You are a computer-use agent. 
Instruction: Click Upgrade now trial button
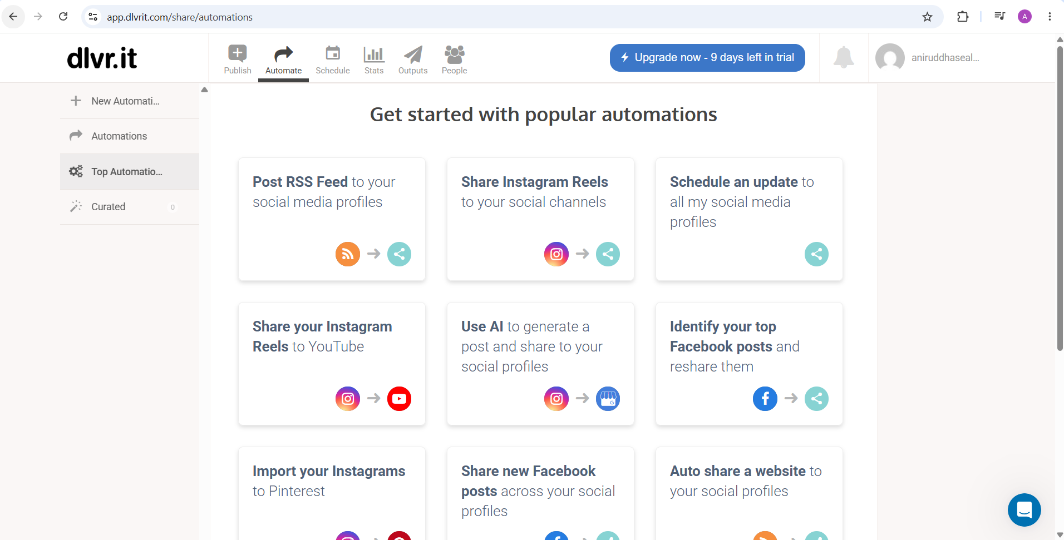tap(707, 58)
